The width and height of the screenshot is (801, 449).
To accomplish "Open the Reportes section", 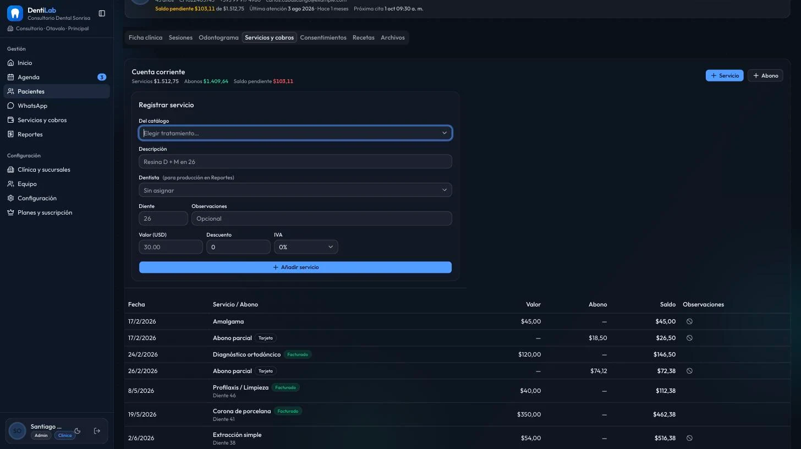I will click(x=57, y=134).
